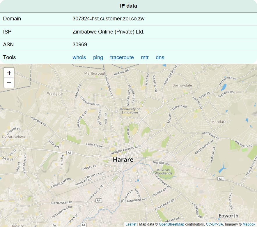Click the Gletwyn Rd road label
The height and width of the screenshot is (227, 257).
coord(226,94)
